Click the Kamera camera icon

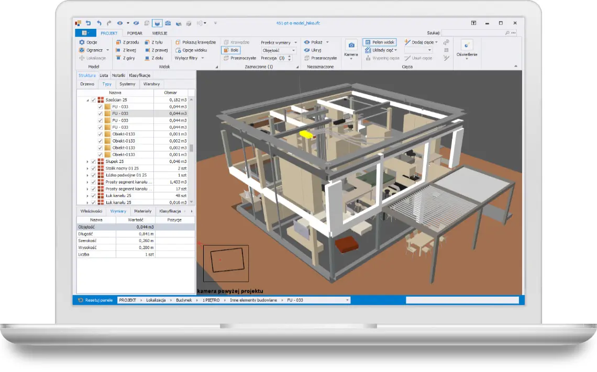tap(351, 46)
